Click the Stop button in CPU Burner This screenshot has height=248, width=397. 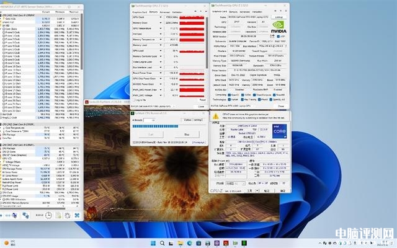click(x=187, y=135)
